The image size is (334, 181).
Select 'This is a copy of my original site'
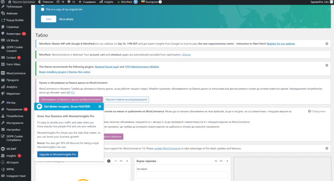(43, 9)
